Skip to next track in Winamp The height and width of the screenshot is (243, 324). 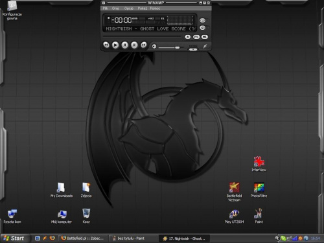pos(144,45)
